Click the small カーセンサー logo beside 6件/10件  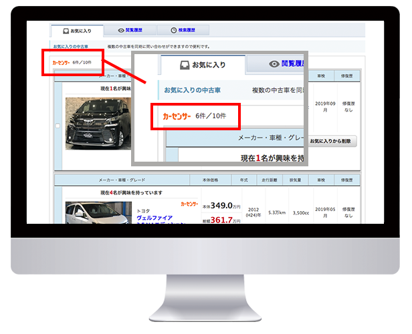(60, 63)
